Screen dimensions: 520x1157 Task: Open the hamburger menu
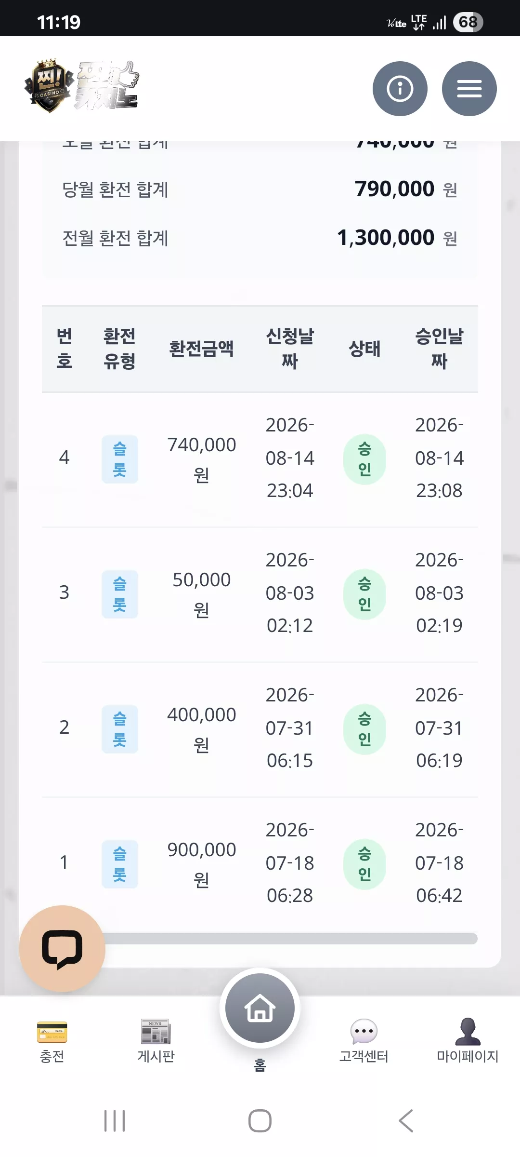tap(469, 89)
